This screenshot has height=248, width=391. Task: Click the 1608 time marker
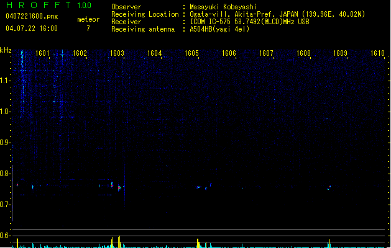[303, 53]
